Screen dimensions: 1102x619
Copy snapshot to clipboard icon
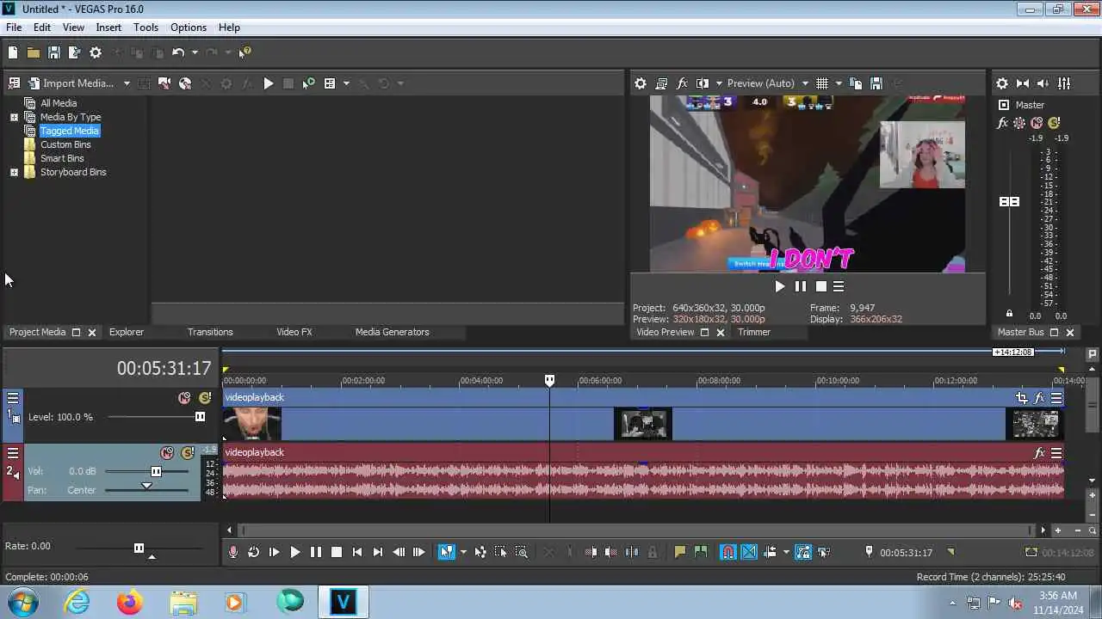coord(856,83)
